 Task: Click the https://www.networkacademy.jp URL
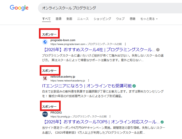point(68,80)
